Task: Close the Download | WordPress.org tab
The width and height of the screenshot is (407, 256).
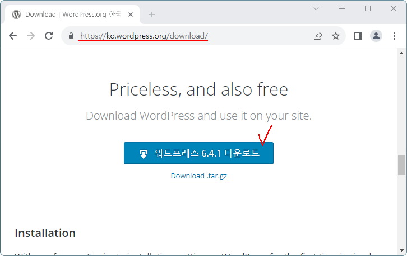Action: [131, 15]
